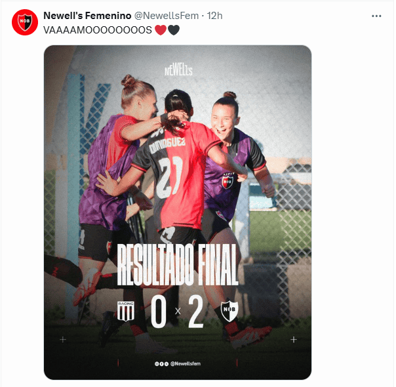This screenshot has width=396, height=387.
Task: Click the RESULTADO FINAL heading
Action: (178, 264)
